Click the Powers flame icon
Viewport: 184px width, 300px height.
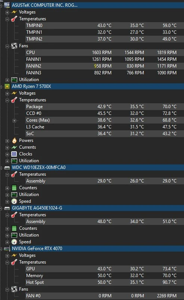pyautogui.click(x=14, y=140)
